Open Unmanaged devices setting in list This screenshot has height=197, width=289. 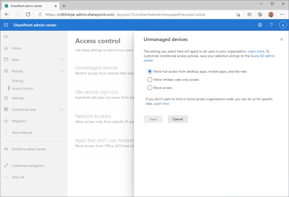click(97, 68)
